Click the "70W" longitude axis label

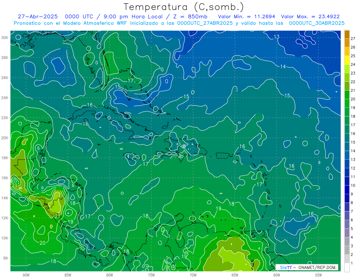[193, 275]
